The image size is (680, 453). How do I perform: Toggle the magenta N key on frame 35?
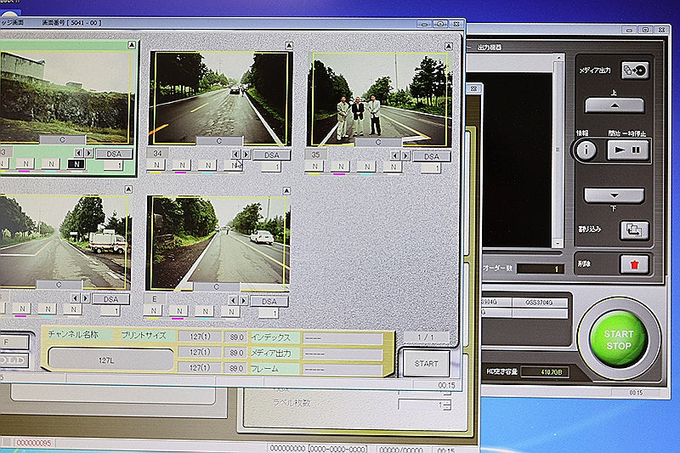click(x=341, y=167)
